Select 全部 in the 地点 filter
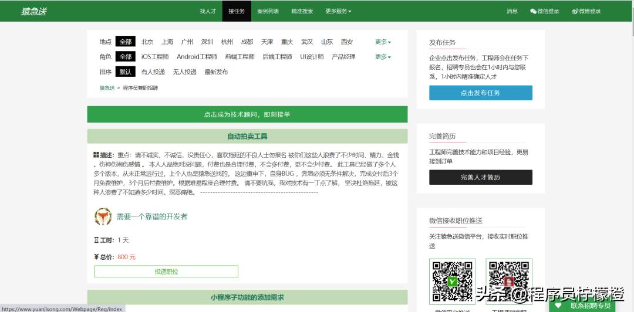Viewport: 634px width, 312px height. click(x=126, y=42)
